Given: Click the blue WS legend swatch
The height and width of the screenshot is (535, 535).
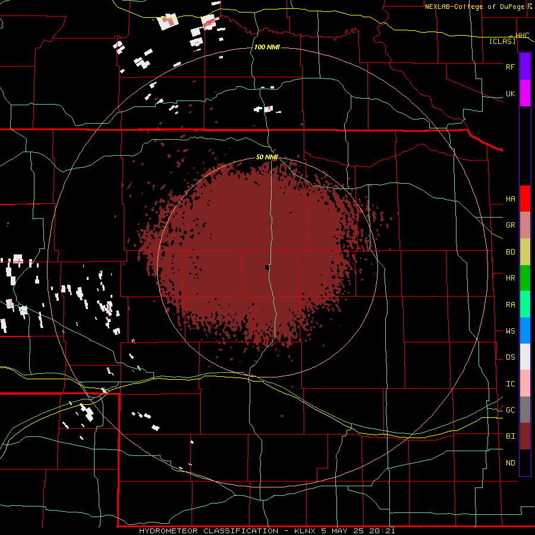Looking at the screenshot, I should coord(525,331).
